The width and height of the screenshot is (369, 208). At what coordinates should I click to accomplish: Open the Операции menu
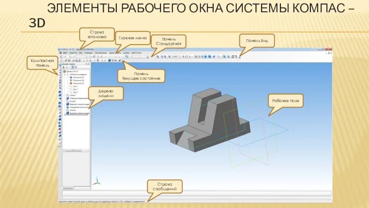point(89,53)
